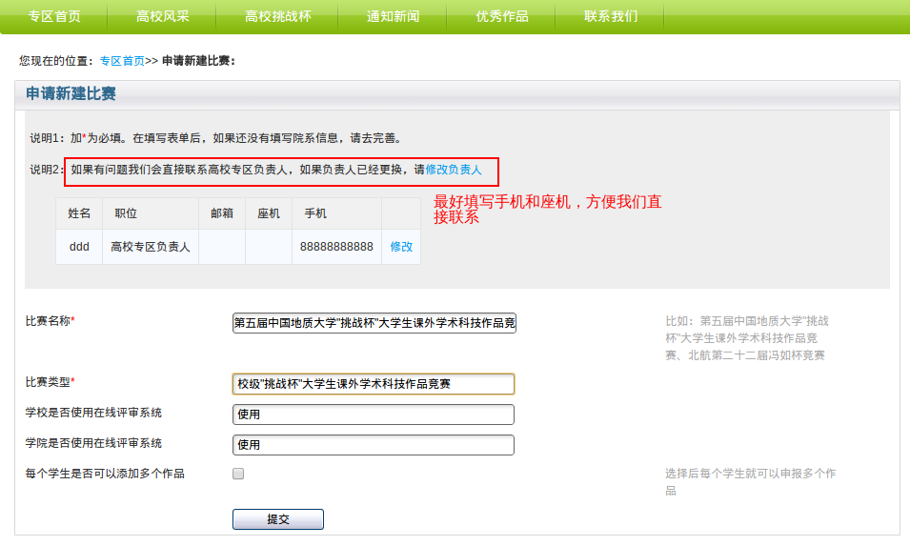910x546 pixels.
Task: Focus the 比赛名称 text field
Action: pos(374,323)
